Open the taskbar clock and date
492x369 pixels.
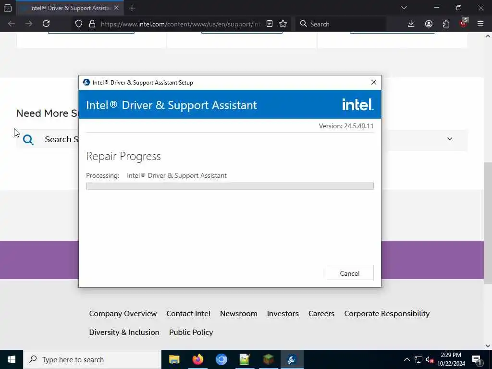pyautogui.click(x=451, y=359)
